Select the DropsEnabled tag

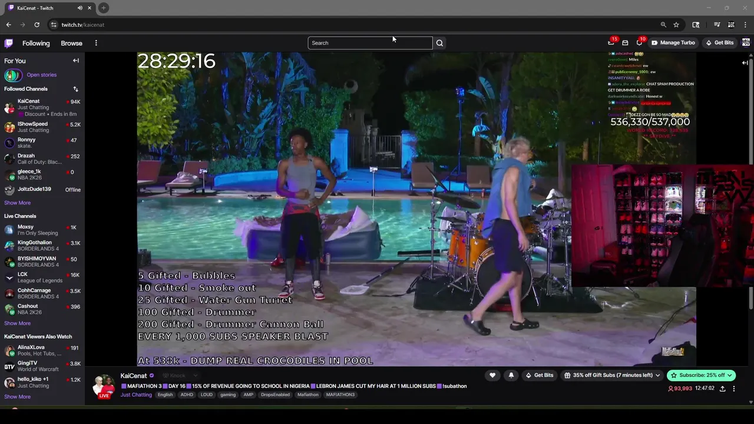[275, 395]
